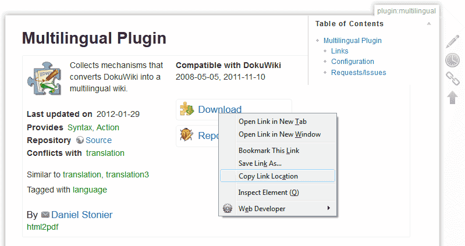Open old revisions clock icon
The image size is (465, 246).
452,60
